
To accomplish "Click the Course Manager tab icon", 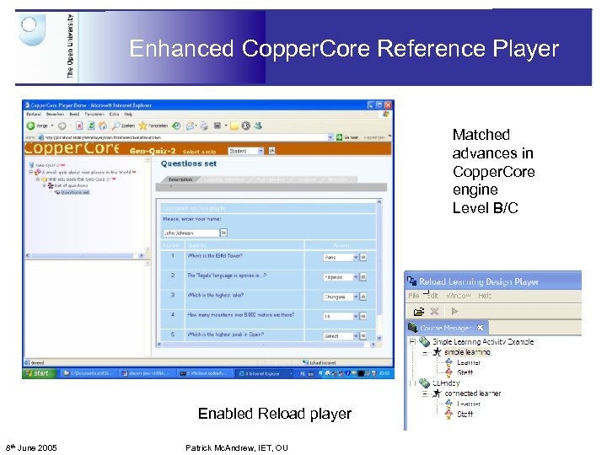I will pos(412,328).
